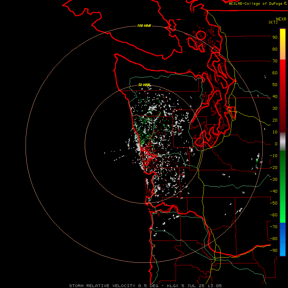288x288 pixels.
Task: Select the -40 scale tick label
Action: pyautogui.click(x=274, y=191)
